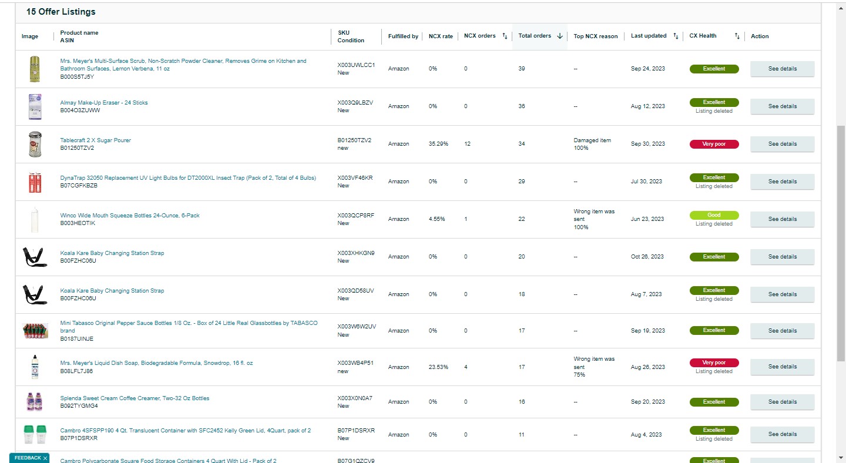See details for Almay Make-Up Eraser

point(783,106)
